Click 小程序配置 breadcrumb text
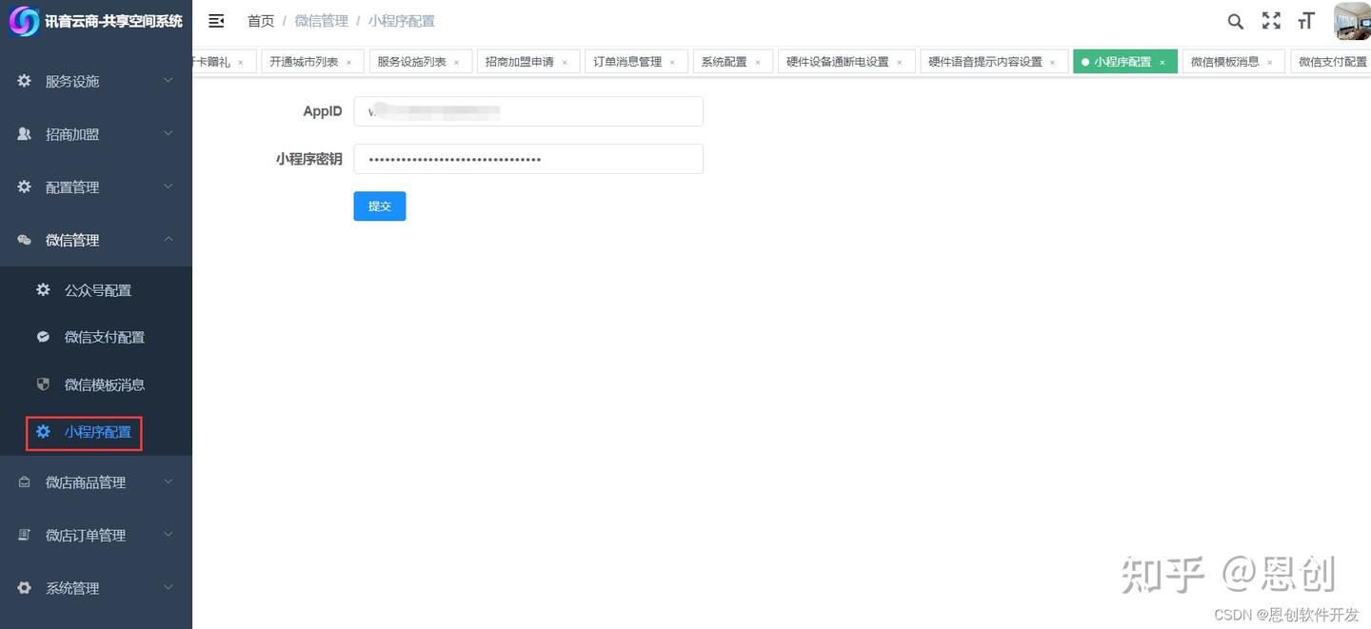The height and width of the screenshot is (629, 1371). pos(402,21)
